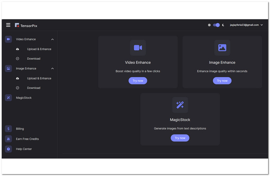Screen dimensions: 270x176
Task: Click the cloud upload icon under Image Enhance
Action: [18, 78]
